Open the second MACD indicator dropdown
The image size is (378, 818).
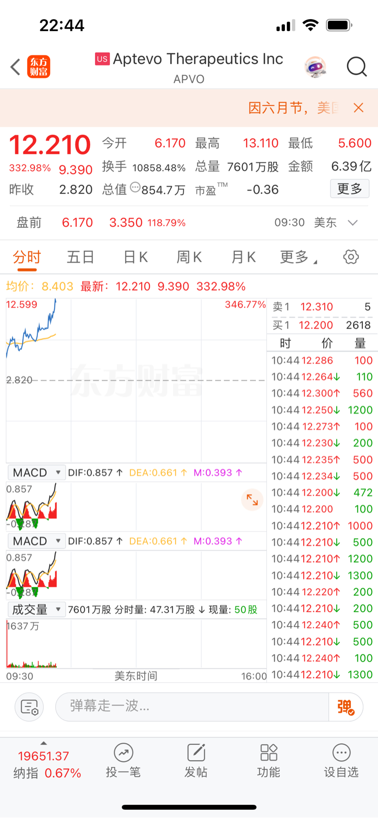[x=36, y=541]
